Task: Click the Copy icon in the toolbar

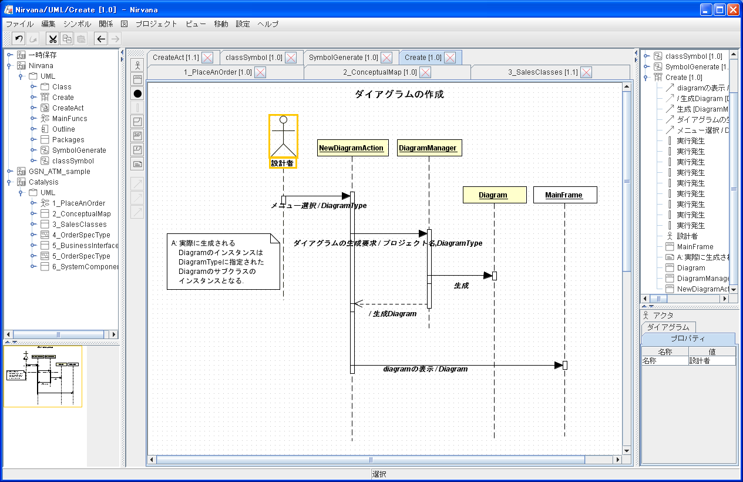Action: pos(67,39)
